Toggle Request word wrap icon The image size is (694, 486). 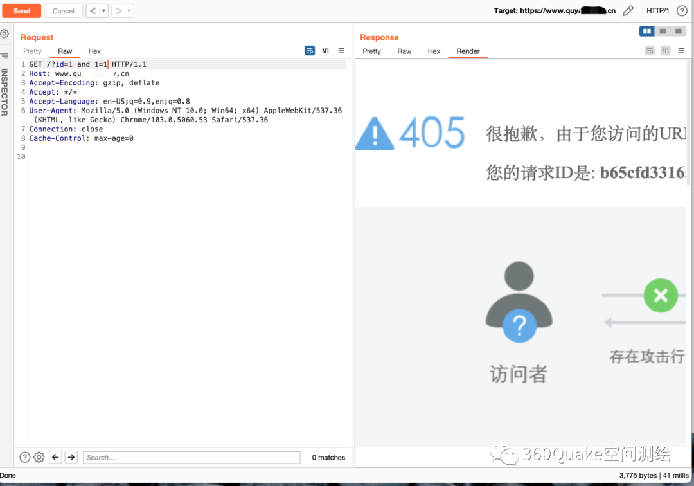point(310,51)
